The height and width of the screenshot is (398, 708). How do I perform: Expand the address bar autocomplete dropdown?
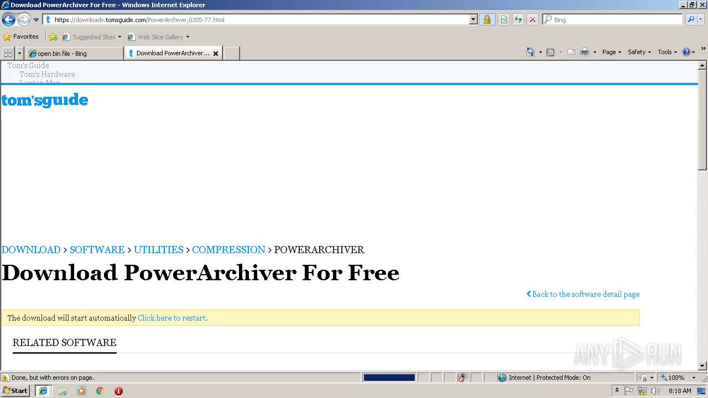(x=473, y=19)
